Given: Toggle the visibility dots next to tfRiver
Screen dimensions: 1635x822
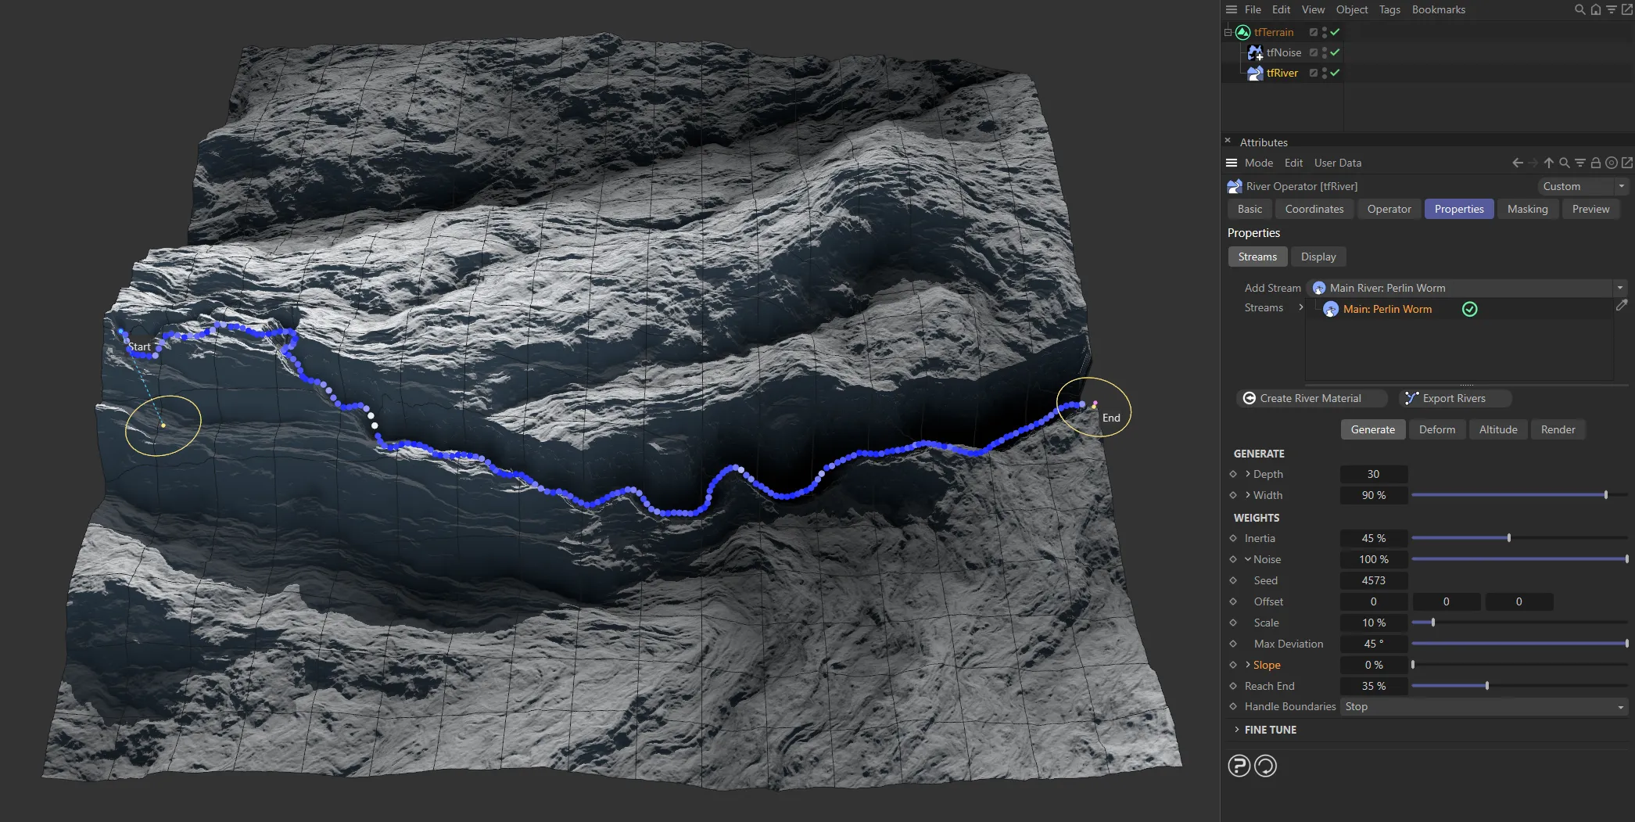Looking at the screenshot, I should pos(1325,72).
